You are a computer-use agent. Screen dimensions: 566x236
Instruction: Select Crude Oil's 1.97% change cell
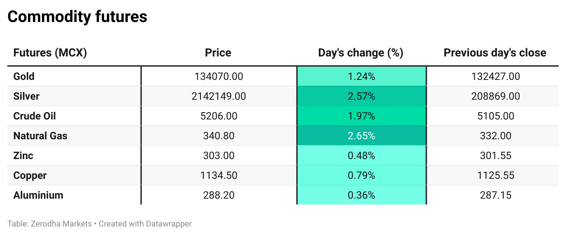[361, 116]
